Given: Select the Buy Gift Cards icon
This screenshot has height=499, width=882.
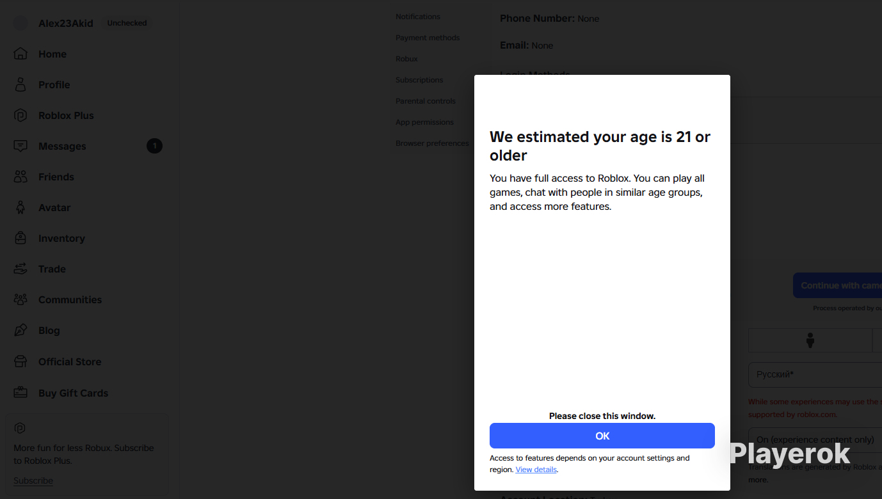Looking at the screenshot, I should click(x=20, y=393).
